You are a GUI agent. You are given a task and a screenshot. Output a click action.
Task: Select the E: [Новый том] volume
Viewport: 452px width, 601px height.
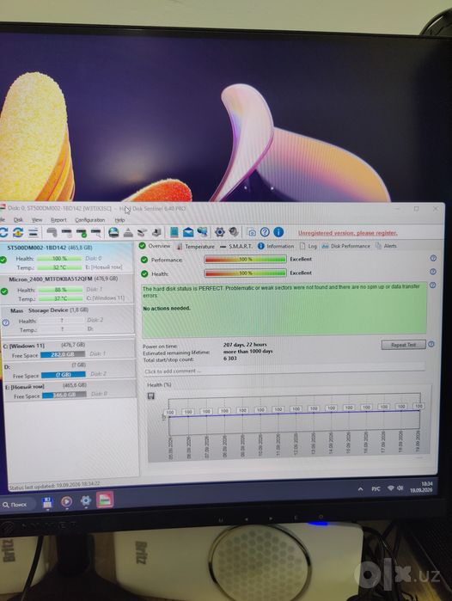[70, 390]
